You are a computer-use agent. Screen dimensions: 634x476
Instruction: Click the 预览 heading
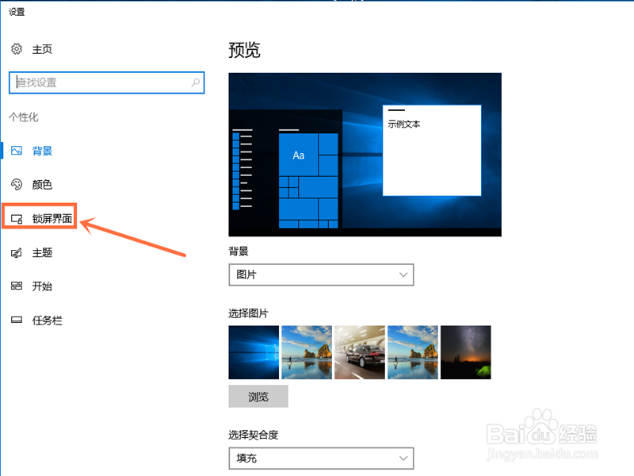tap(244, 50)
